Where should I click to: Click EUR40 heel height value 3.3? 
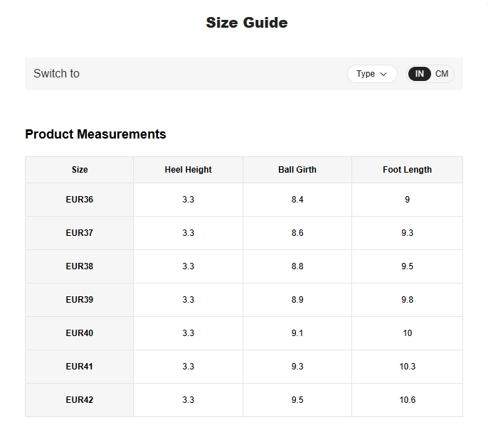click(189, 333)
